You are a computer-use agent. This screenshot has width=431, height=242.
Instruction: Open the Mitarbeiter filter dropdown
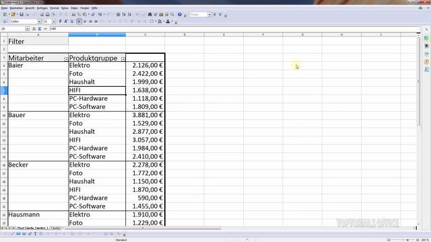66,59
